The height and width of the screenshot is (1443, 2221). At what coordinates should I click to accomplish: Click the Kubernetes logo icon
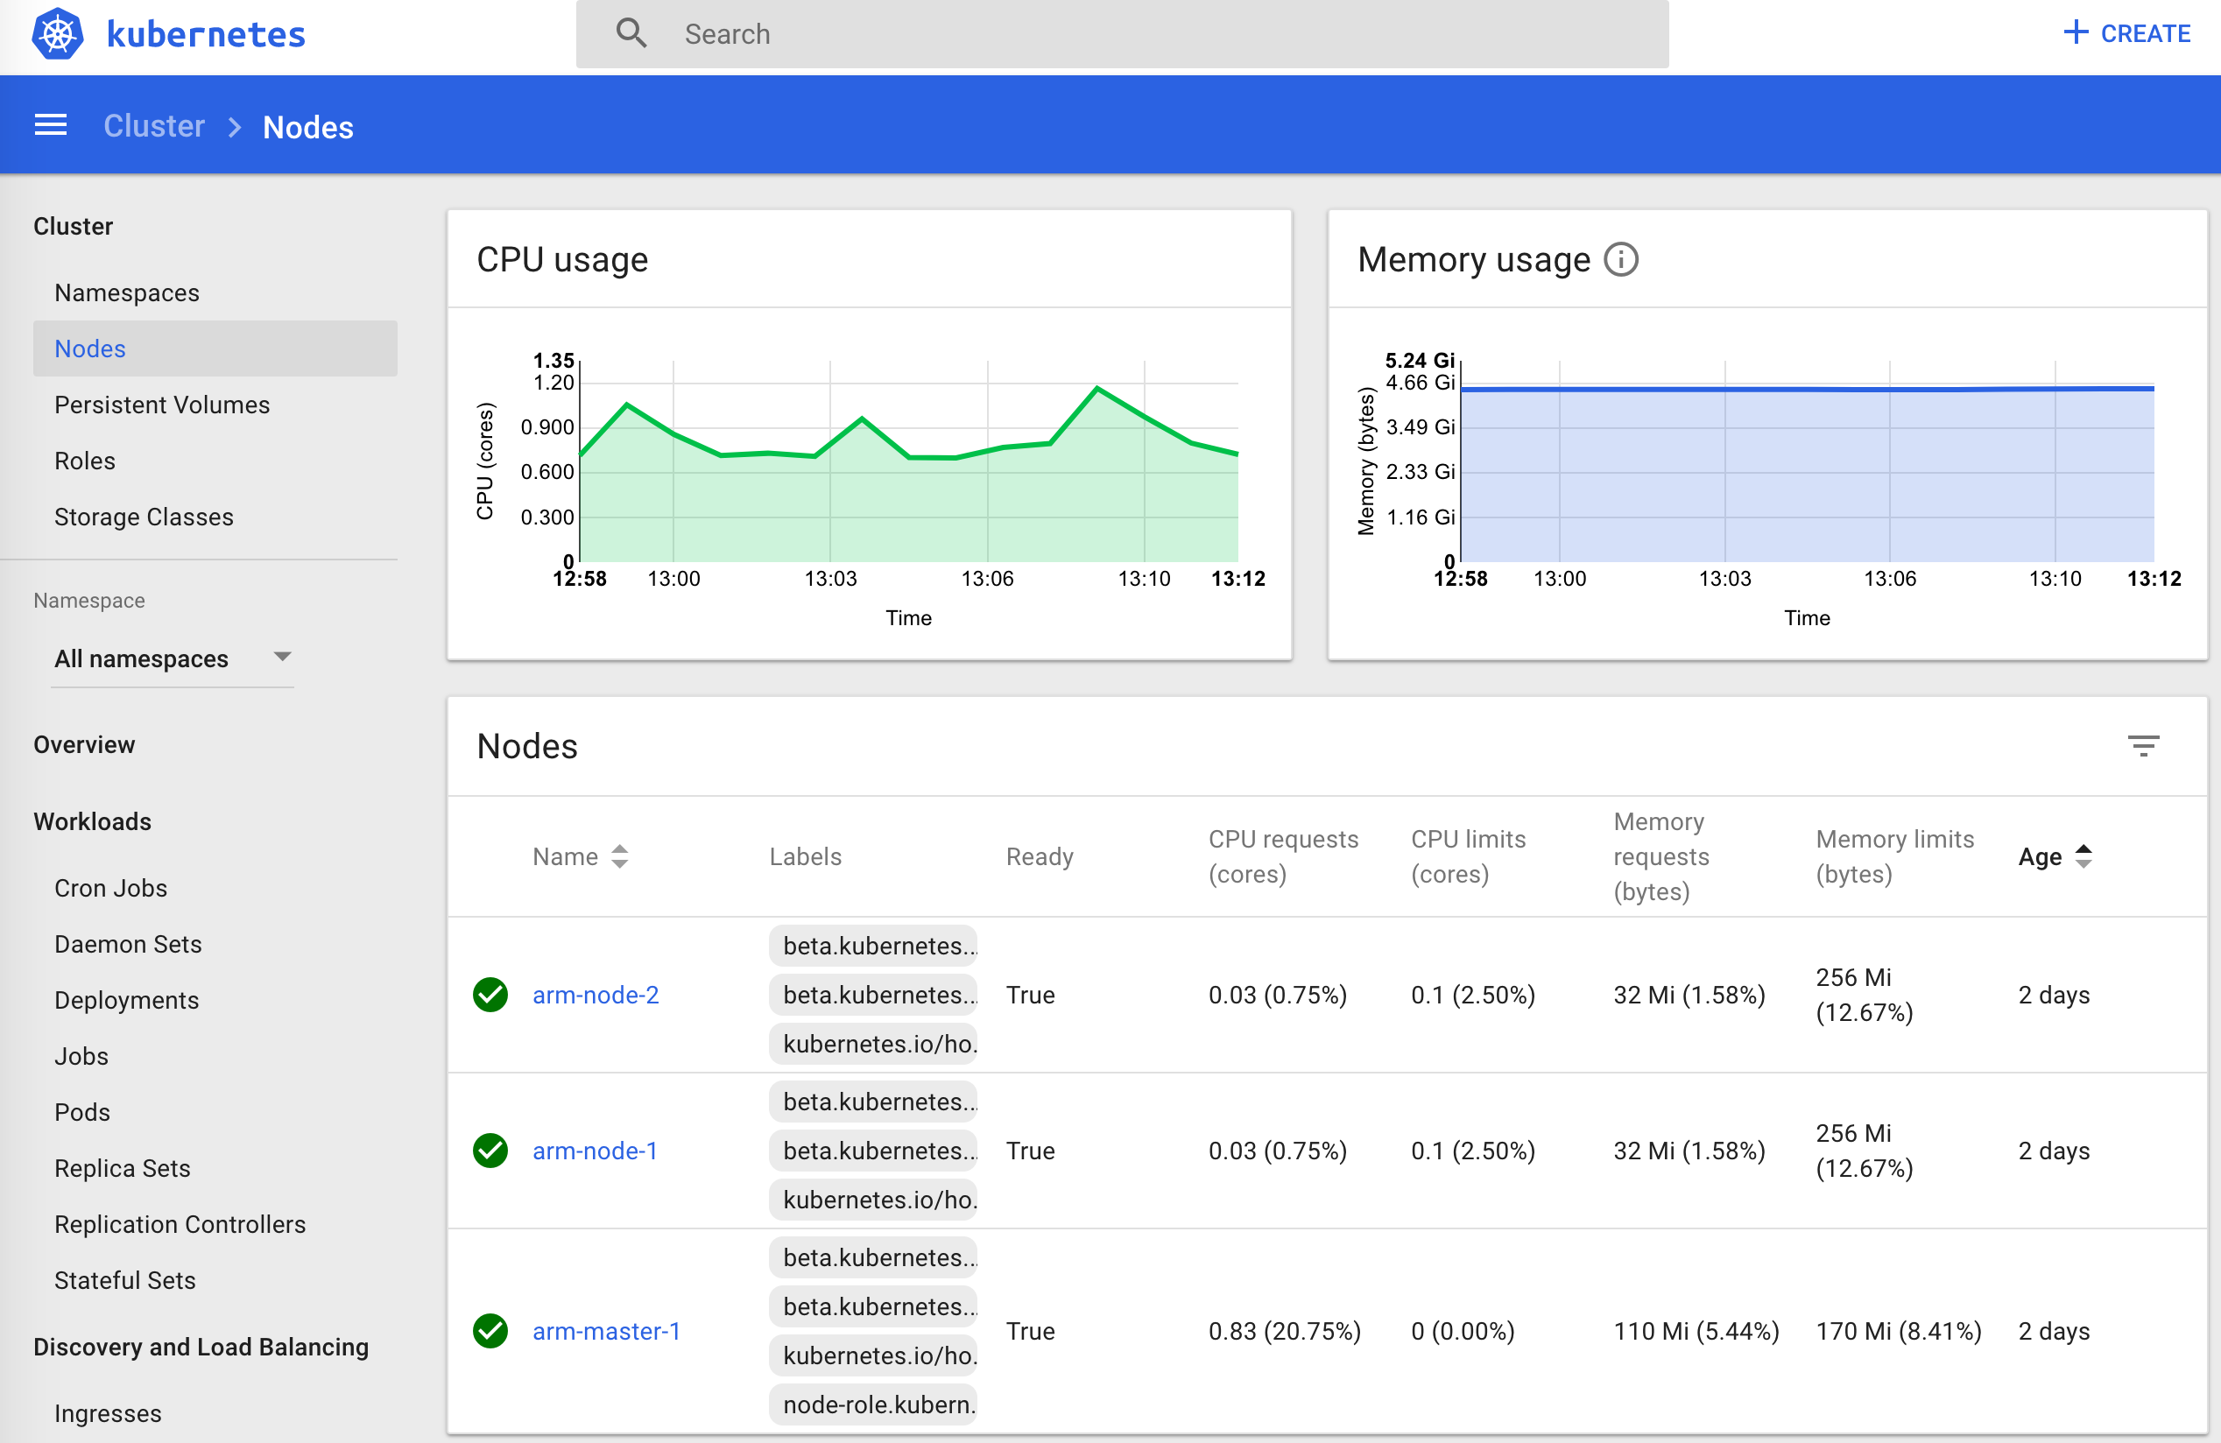pos(58,33)
